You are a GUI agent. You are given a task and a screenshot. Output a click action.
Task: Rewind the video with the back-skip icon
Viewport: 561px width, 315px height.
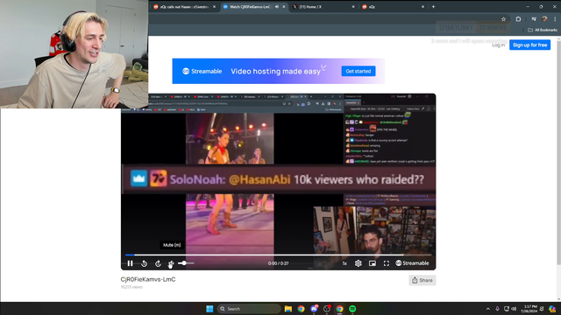click(144, 263)
